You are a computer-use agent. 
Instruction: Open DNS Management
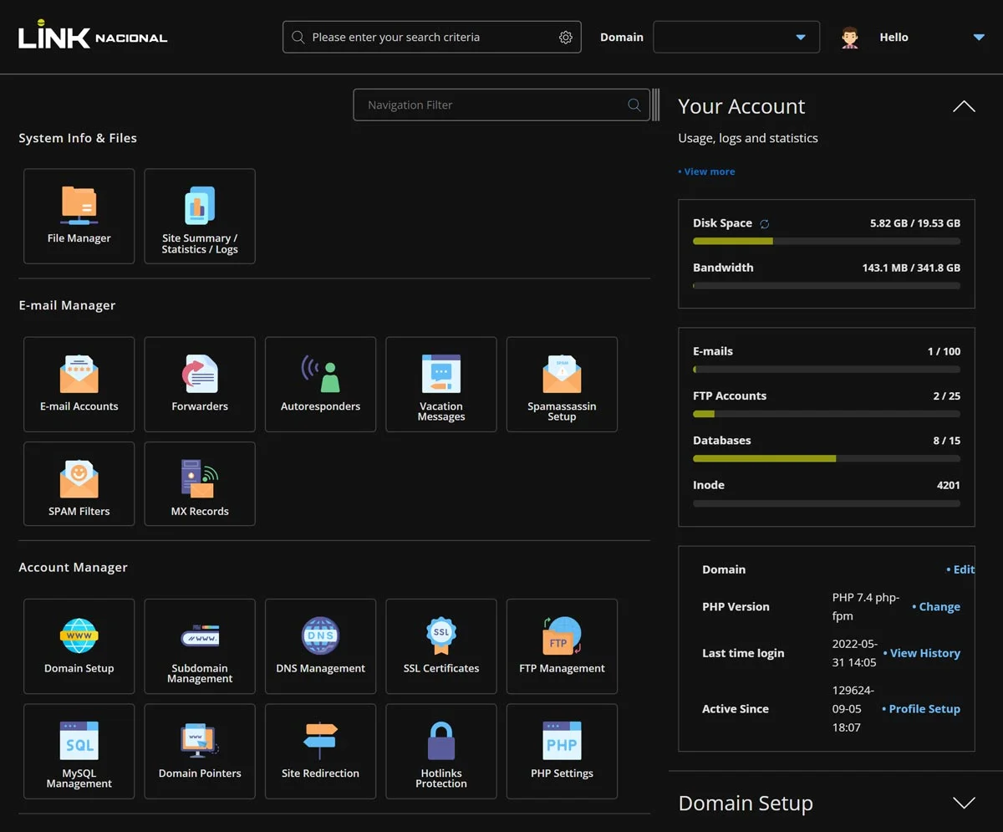(320, 646)
